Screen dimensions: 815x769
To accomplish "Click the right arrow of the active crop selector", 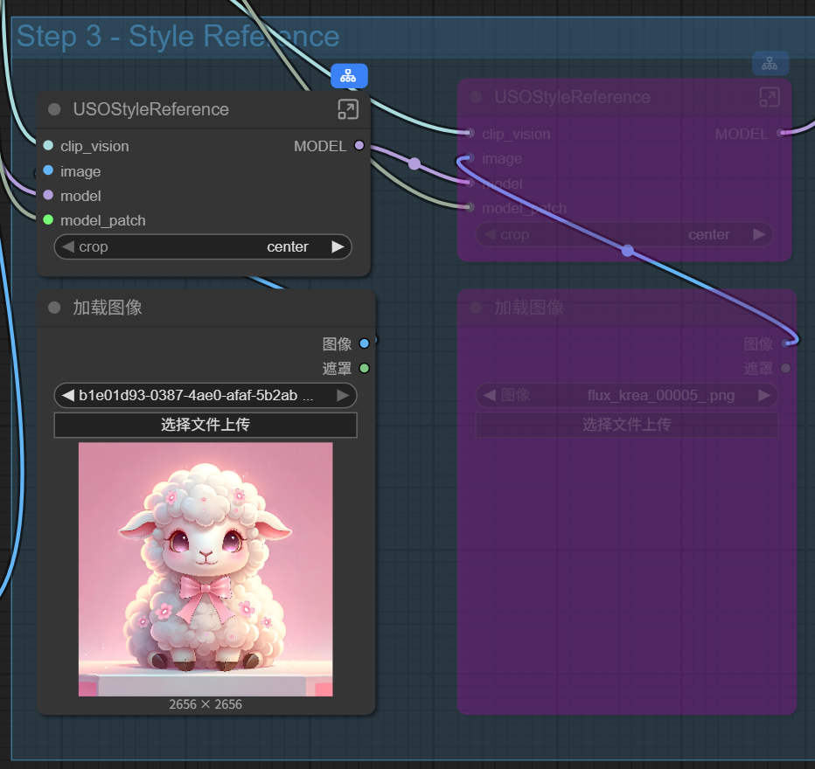I will [338, 246].
